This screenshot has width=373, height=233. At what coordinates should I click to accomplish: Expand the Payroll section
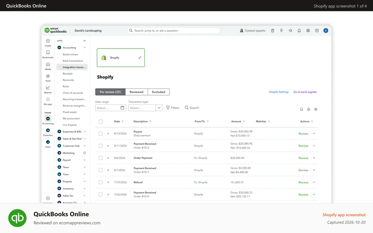coord(85,160)
